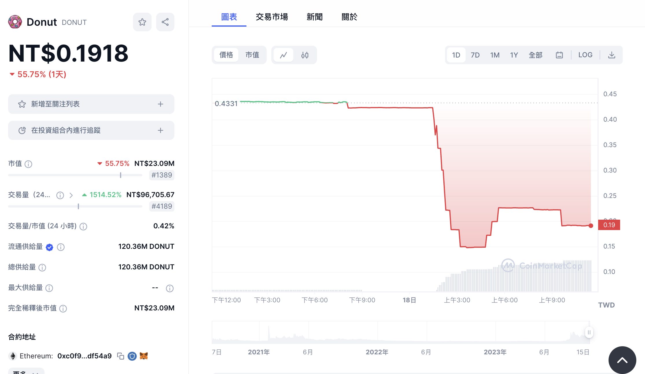Select the 7D time range
Image resolution: width=645 pixels, height=374 pixels.
pos(475,55)
